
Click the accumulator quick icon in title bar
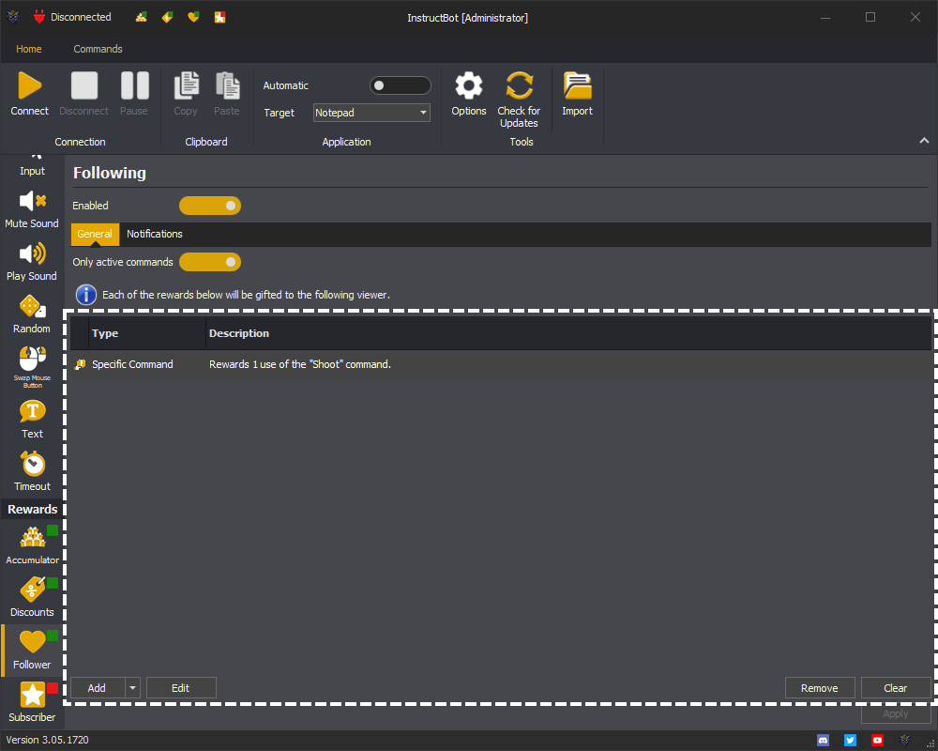(142, 18)
